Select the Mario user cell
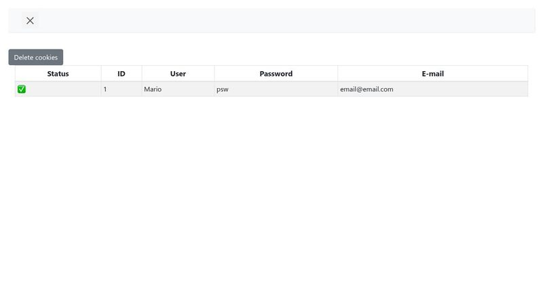Screen dimensions: 543x305 click(153, 89)
